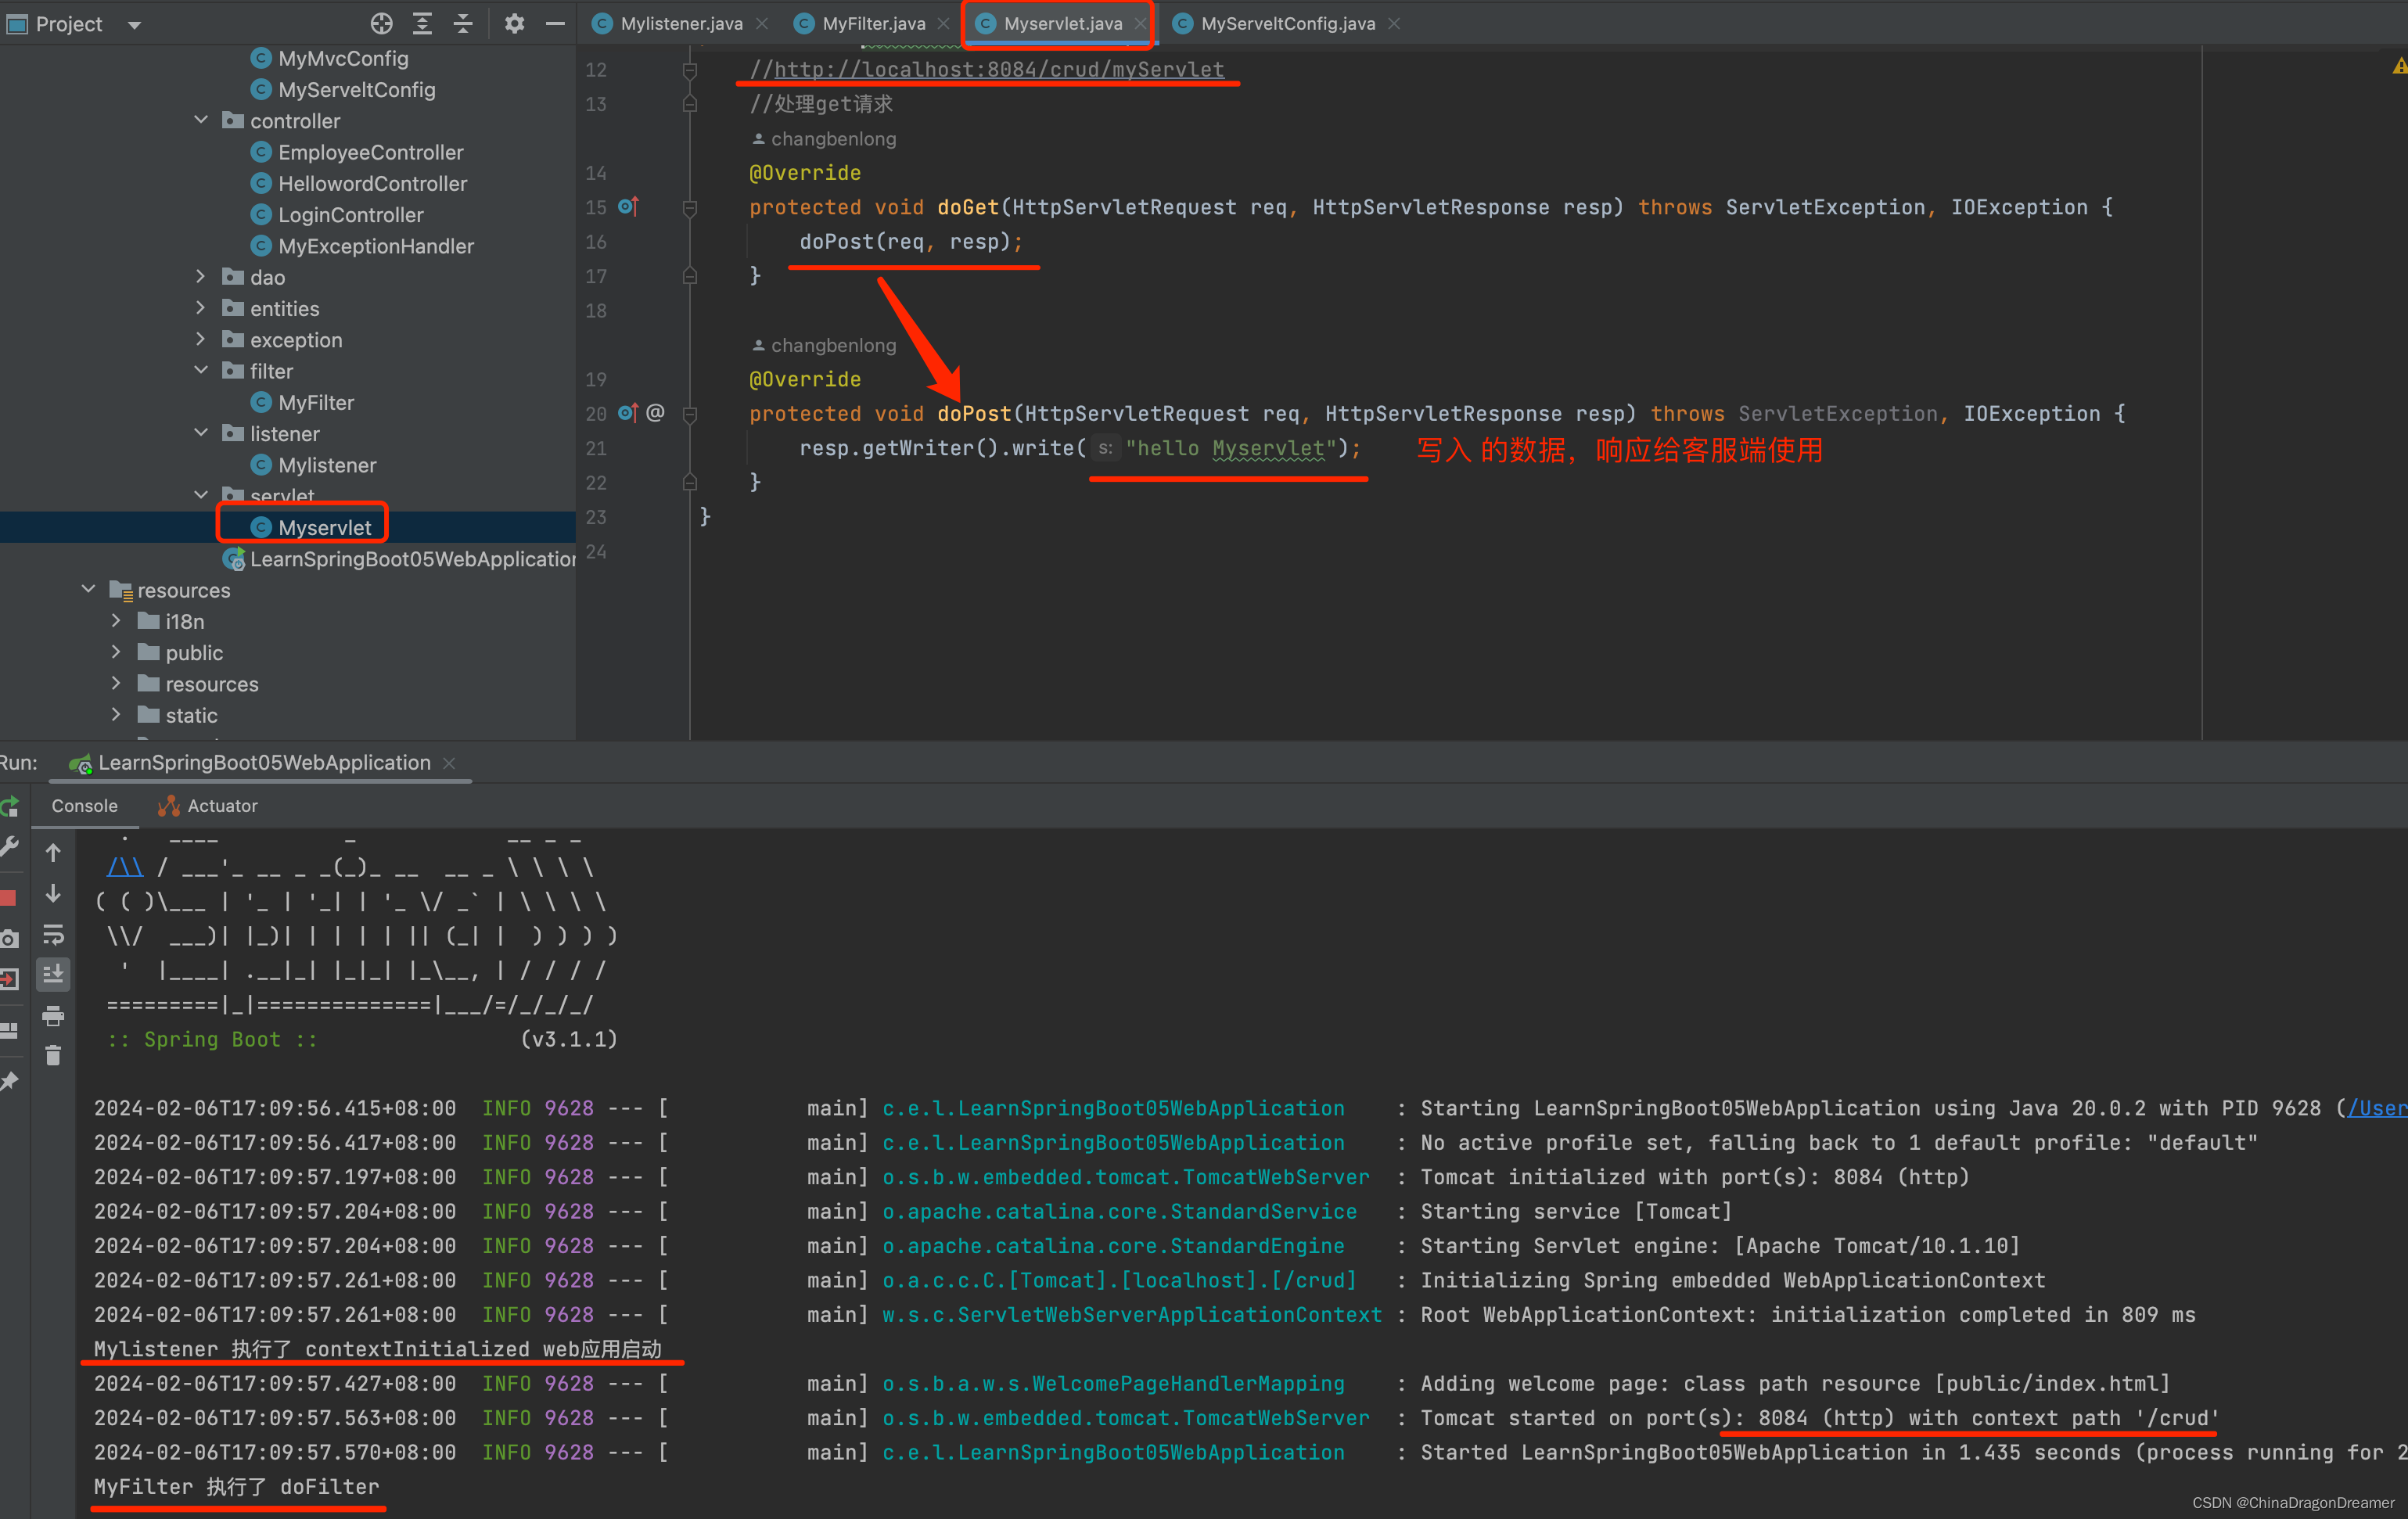The height and width of the screenshot is (1519, 2408).
Task: Open the Actuator tab
Action: [208, 806]
